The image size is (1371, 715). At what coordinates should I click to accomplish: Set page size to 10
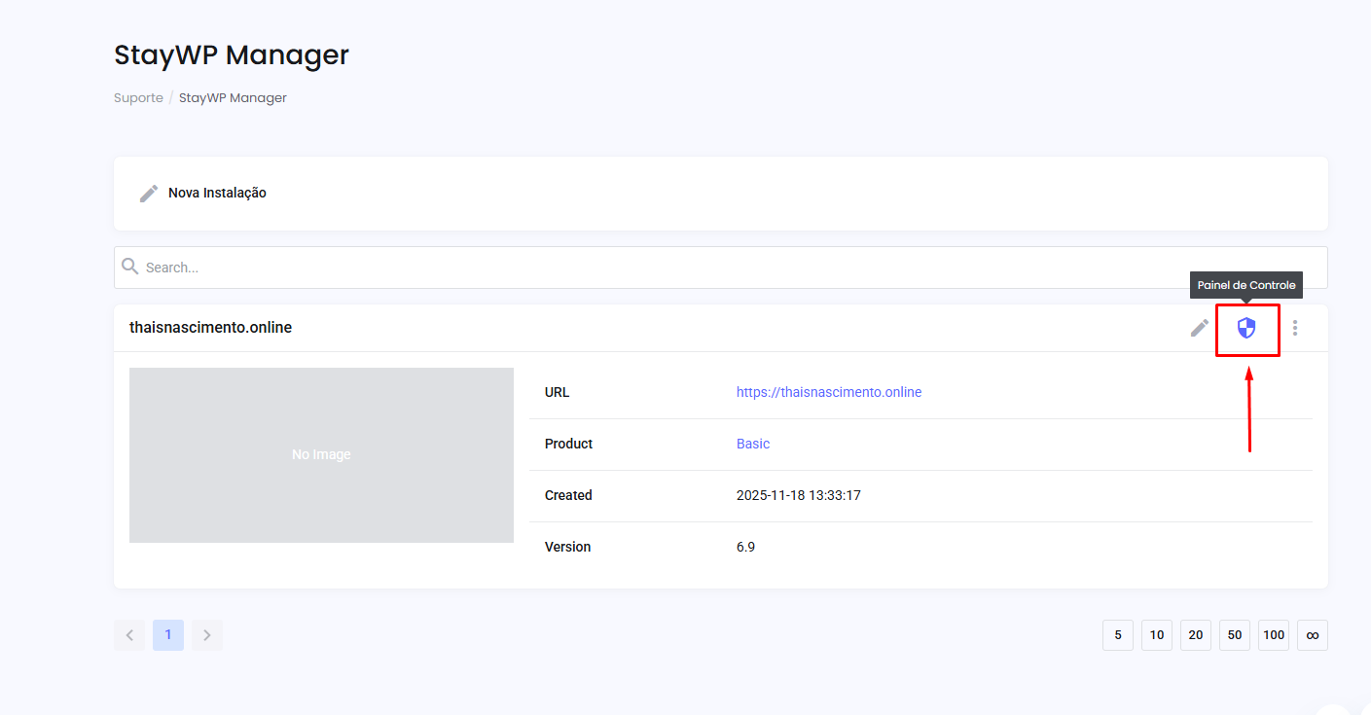point(1156,634)
